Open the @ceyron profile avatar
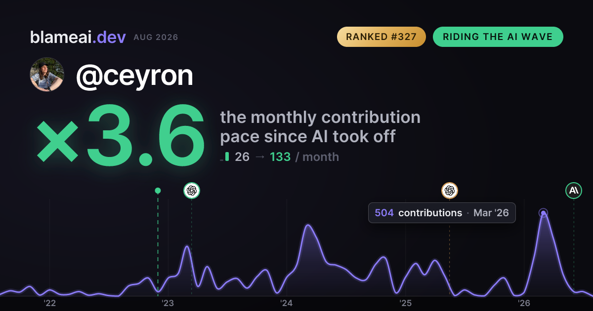The width and height of the screenshot is (593, 311). coord(47,75)
